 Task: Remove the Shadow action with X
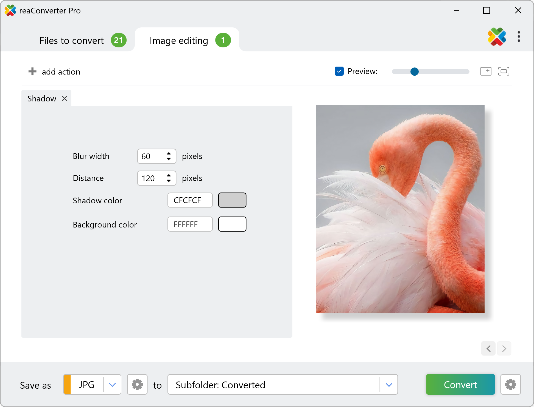click(x=65, y=98)
